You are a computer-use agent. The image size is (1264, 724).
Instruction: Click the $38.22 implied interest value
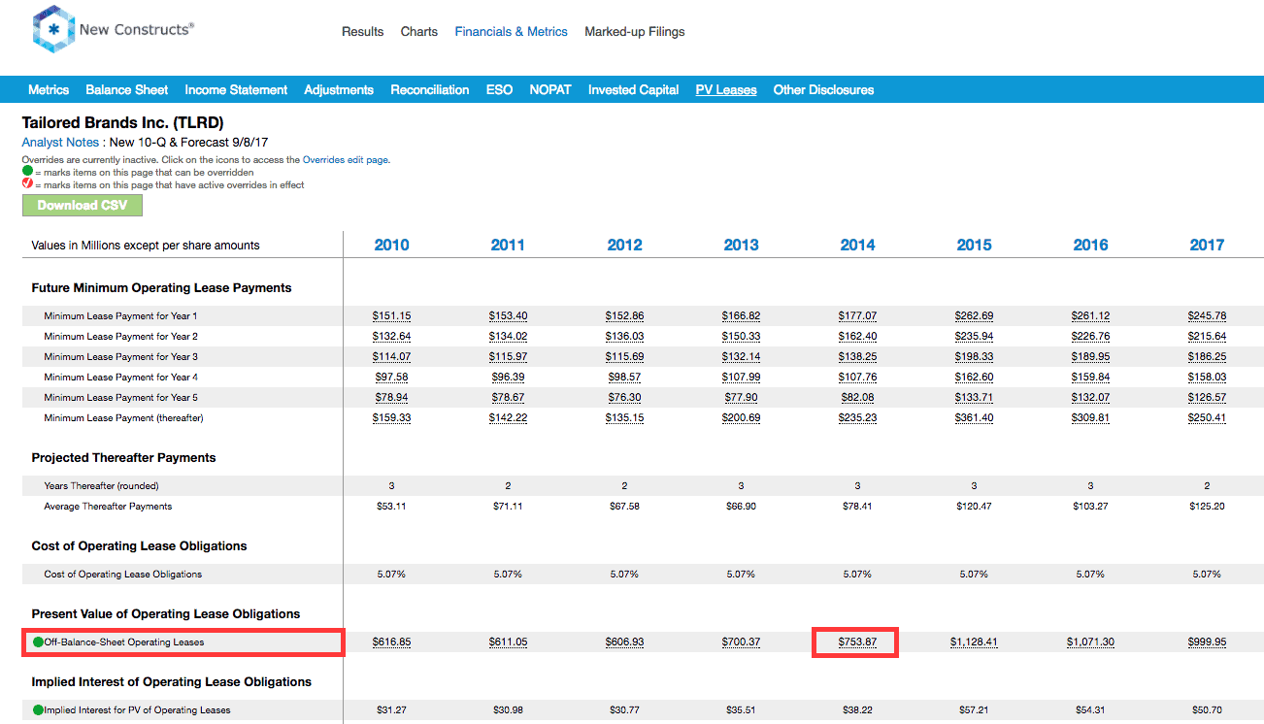(858, 710)
